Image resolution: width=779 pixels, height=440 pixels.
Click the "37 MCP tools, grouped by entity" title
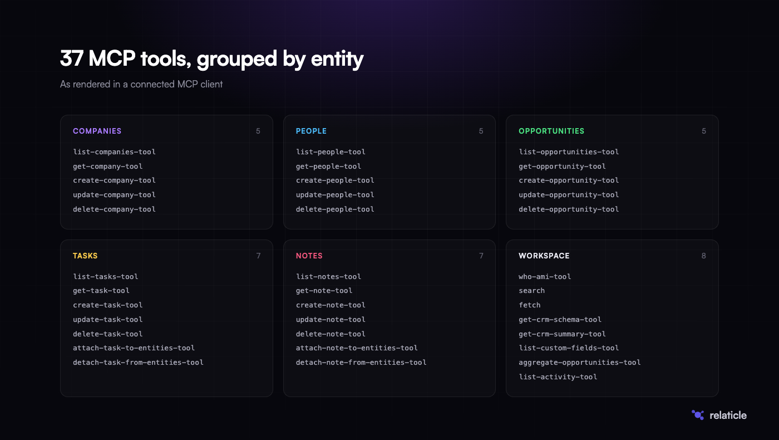click(212, 58)
